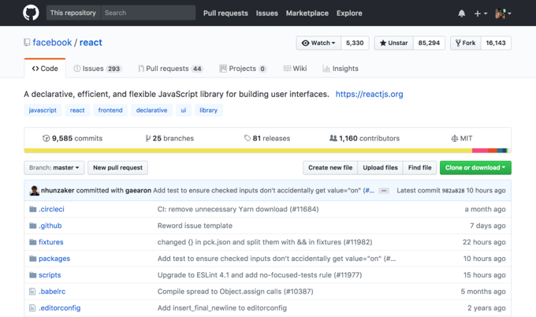
Task: Go to Marketplace
Action: (307, 13)
